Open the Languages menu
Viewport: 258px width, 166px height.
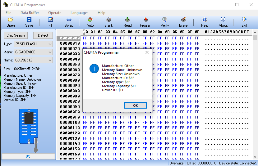pos(79,13)
